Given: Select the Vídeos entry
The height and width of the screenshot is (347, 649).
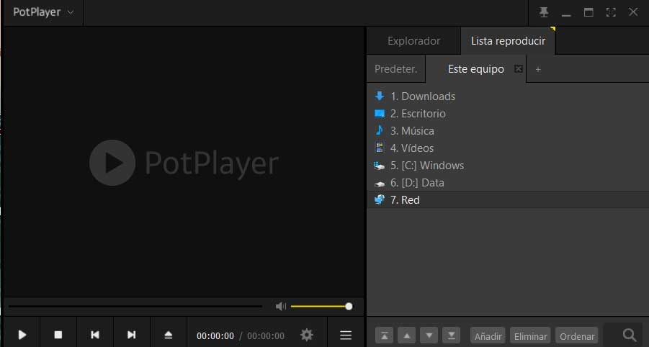Looking at the screenshot, I should tap(507, 148).
